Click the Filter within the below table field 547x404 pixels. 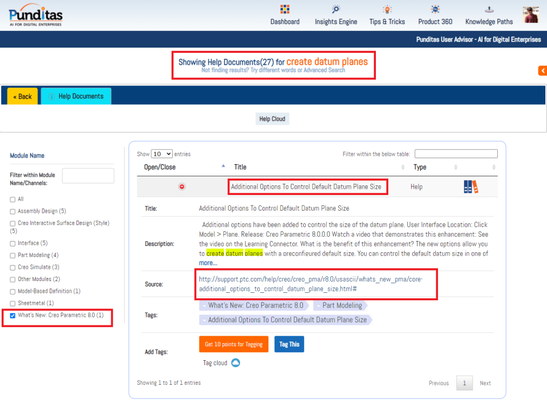tap(456, 154)
